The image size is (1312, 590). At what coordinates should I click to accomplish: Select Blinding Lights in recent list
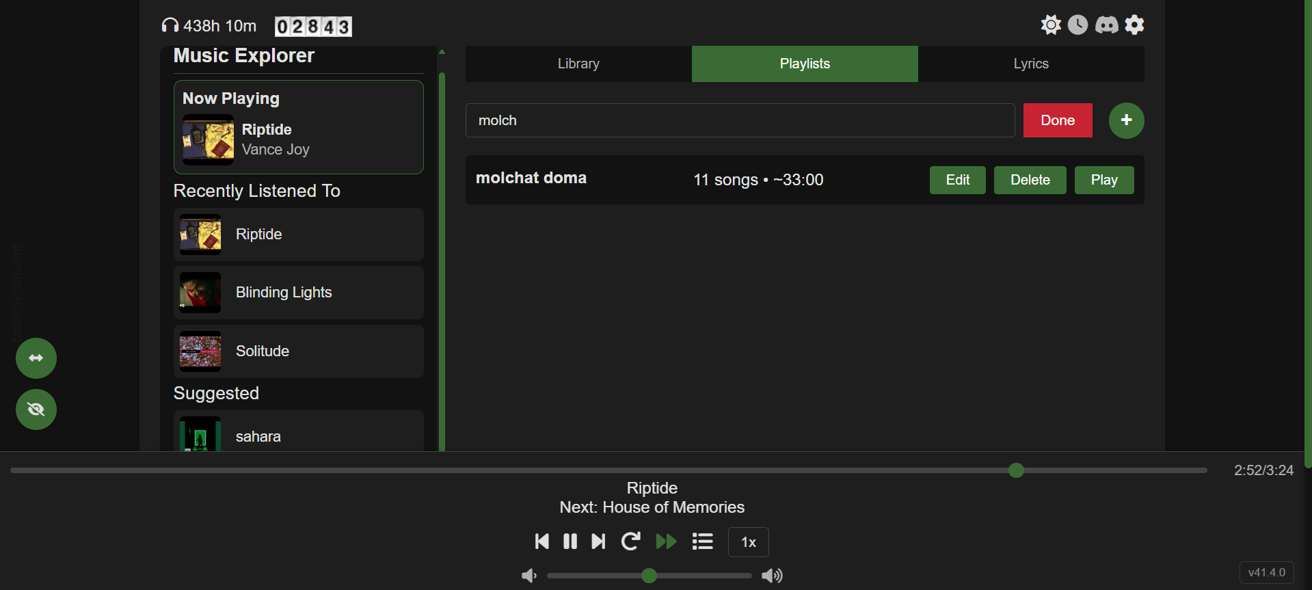coord(299,293)
